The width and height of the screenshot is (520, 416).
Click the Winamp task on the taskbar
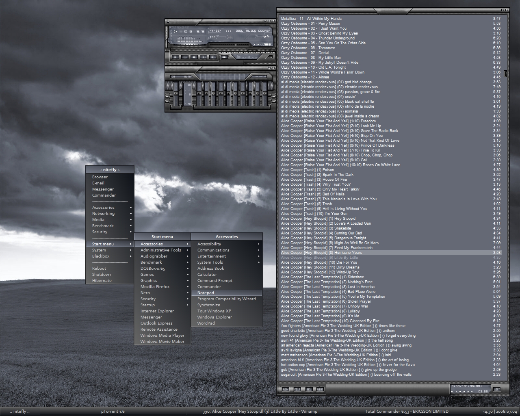260,412
